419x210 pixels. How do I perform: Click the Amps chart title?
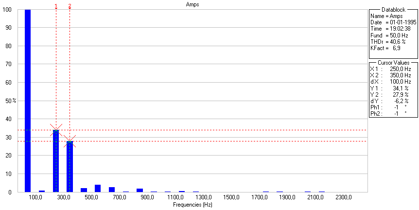[x=192, y=4]
